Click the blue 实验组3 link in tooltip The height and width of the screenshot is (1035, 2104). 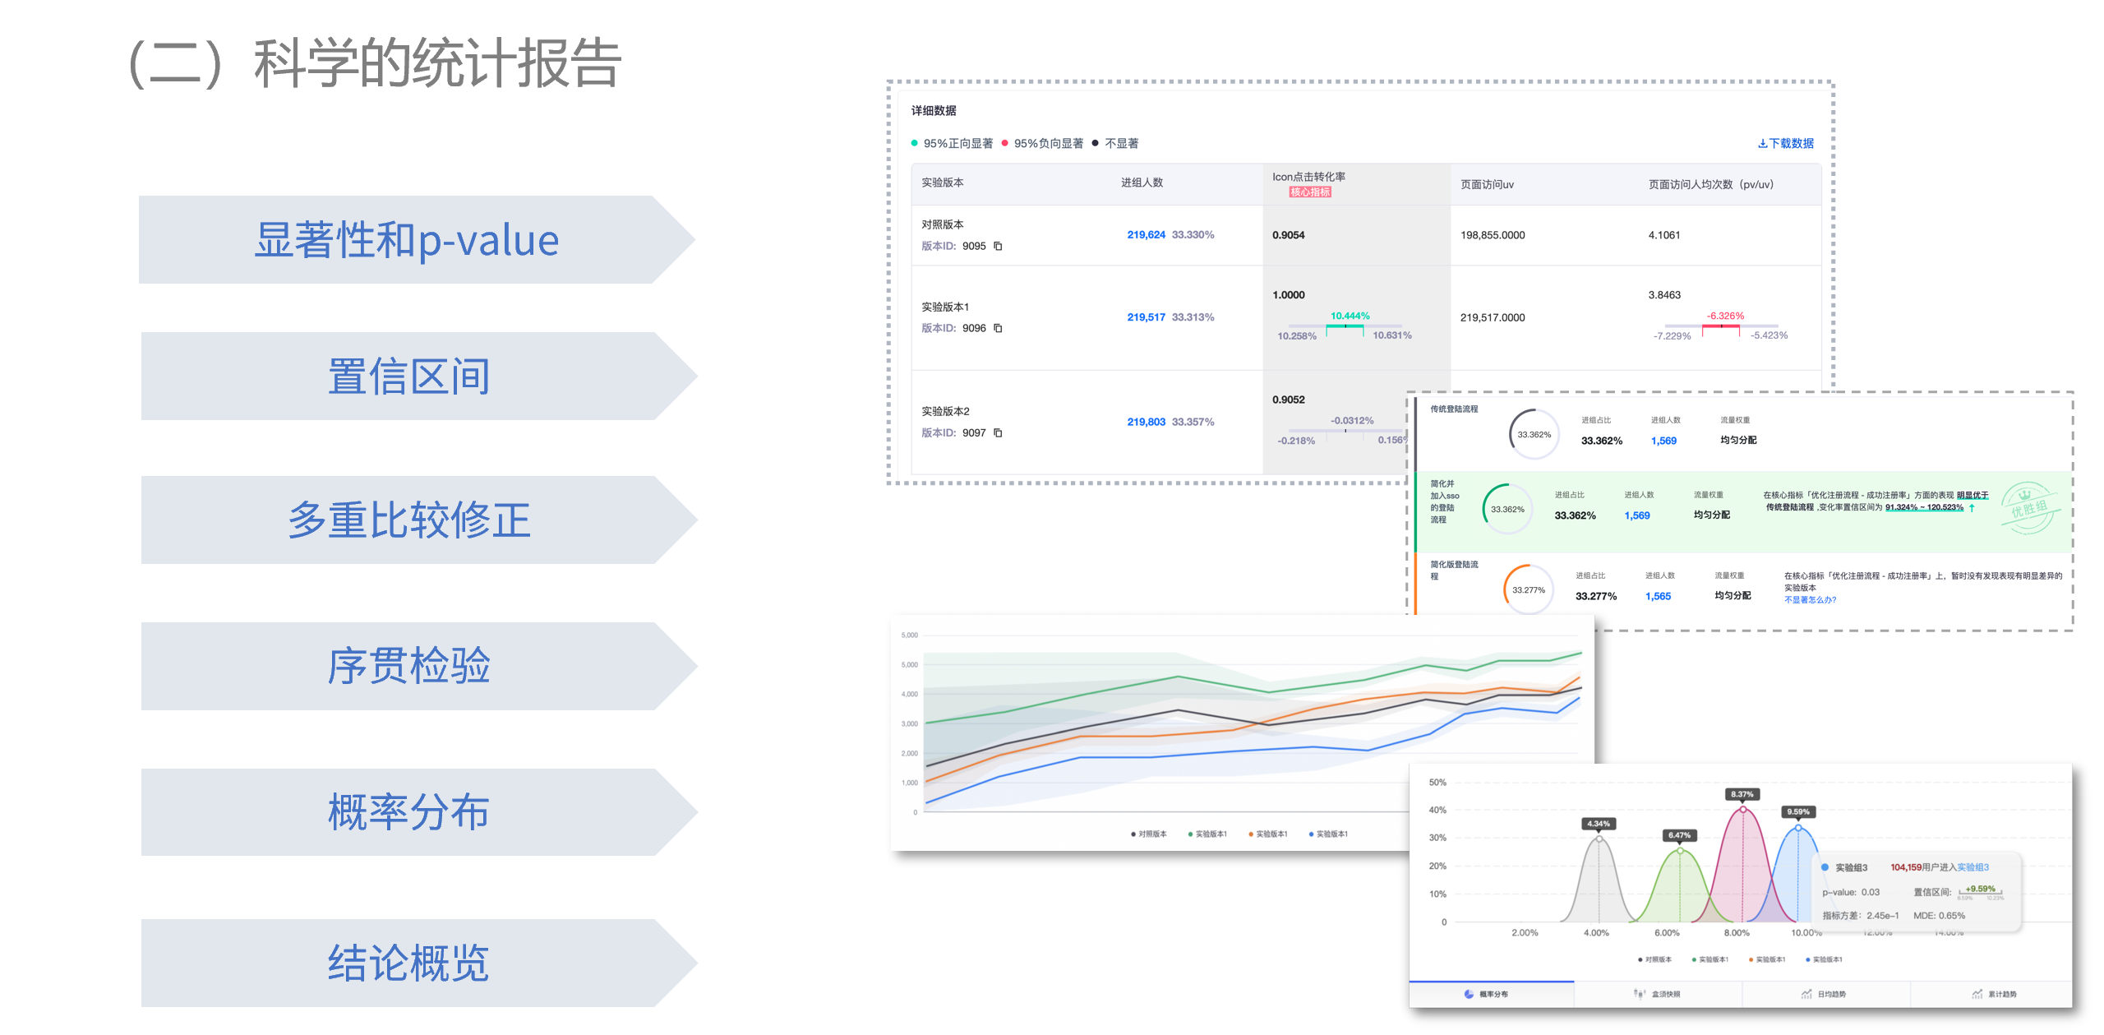[x=1972, y=867]
